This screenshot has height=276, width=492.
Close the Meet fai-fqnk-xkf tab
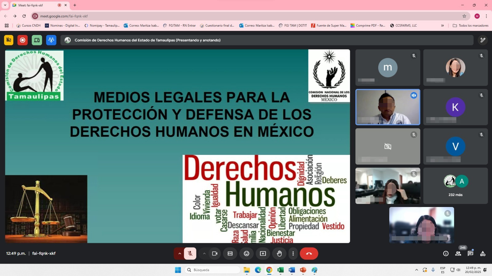pyautogui.click(x=65, y=5)
